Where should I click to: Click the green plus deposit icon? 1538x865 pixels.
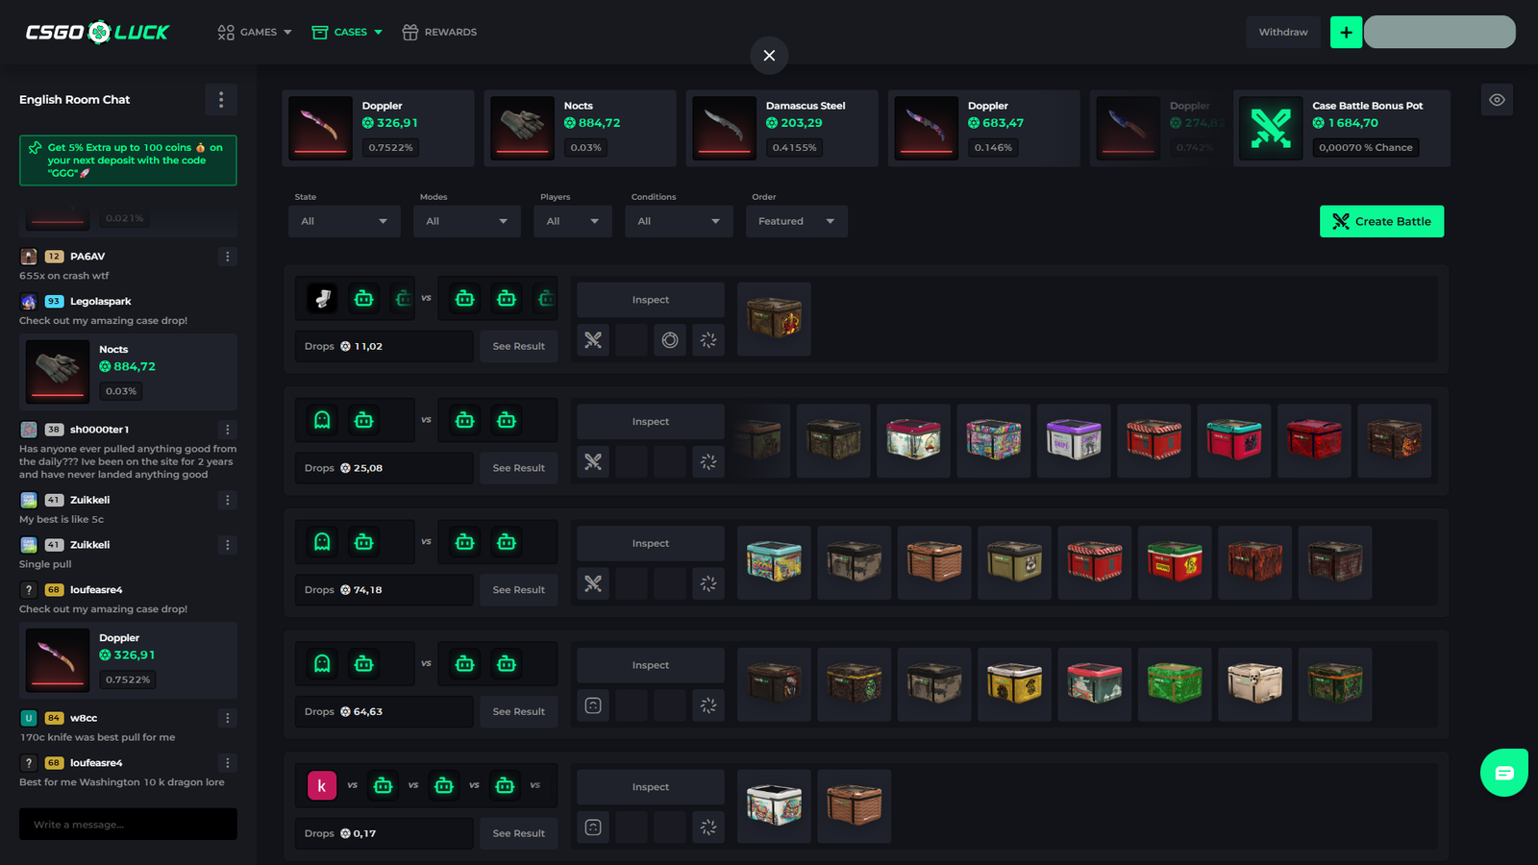(x=1346, y=32)
